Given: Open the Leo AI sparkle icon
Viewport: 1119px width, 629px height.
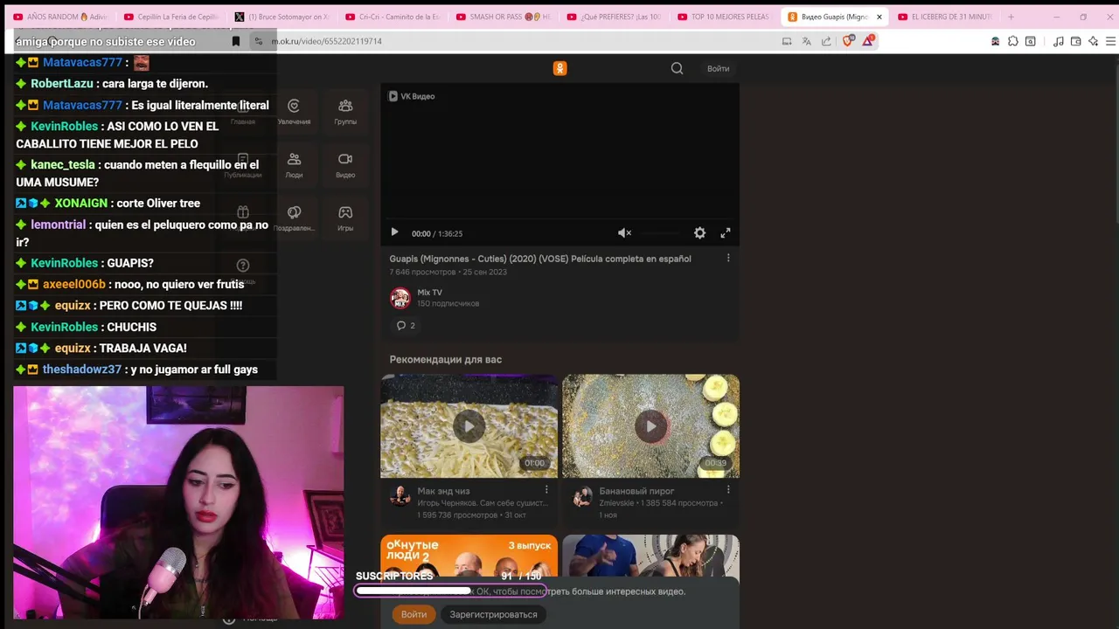Looking at the screenshot, I should pos(1093,41).
